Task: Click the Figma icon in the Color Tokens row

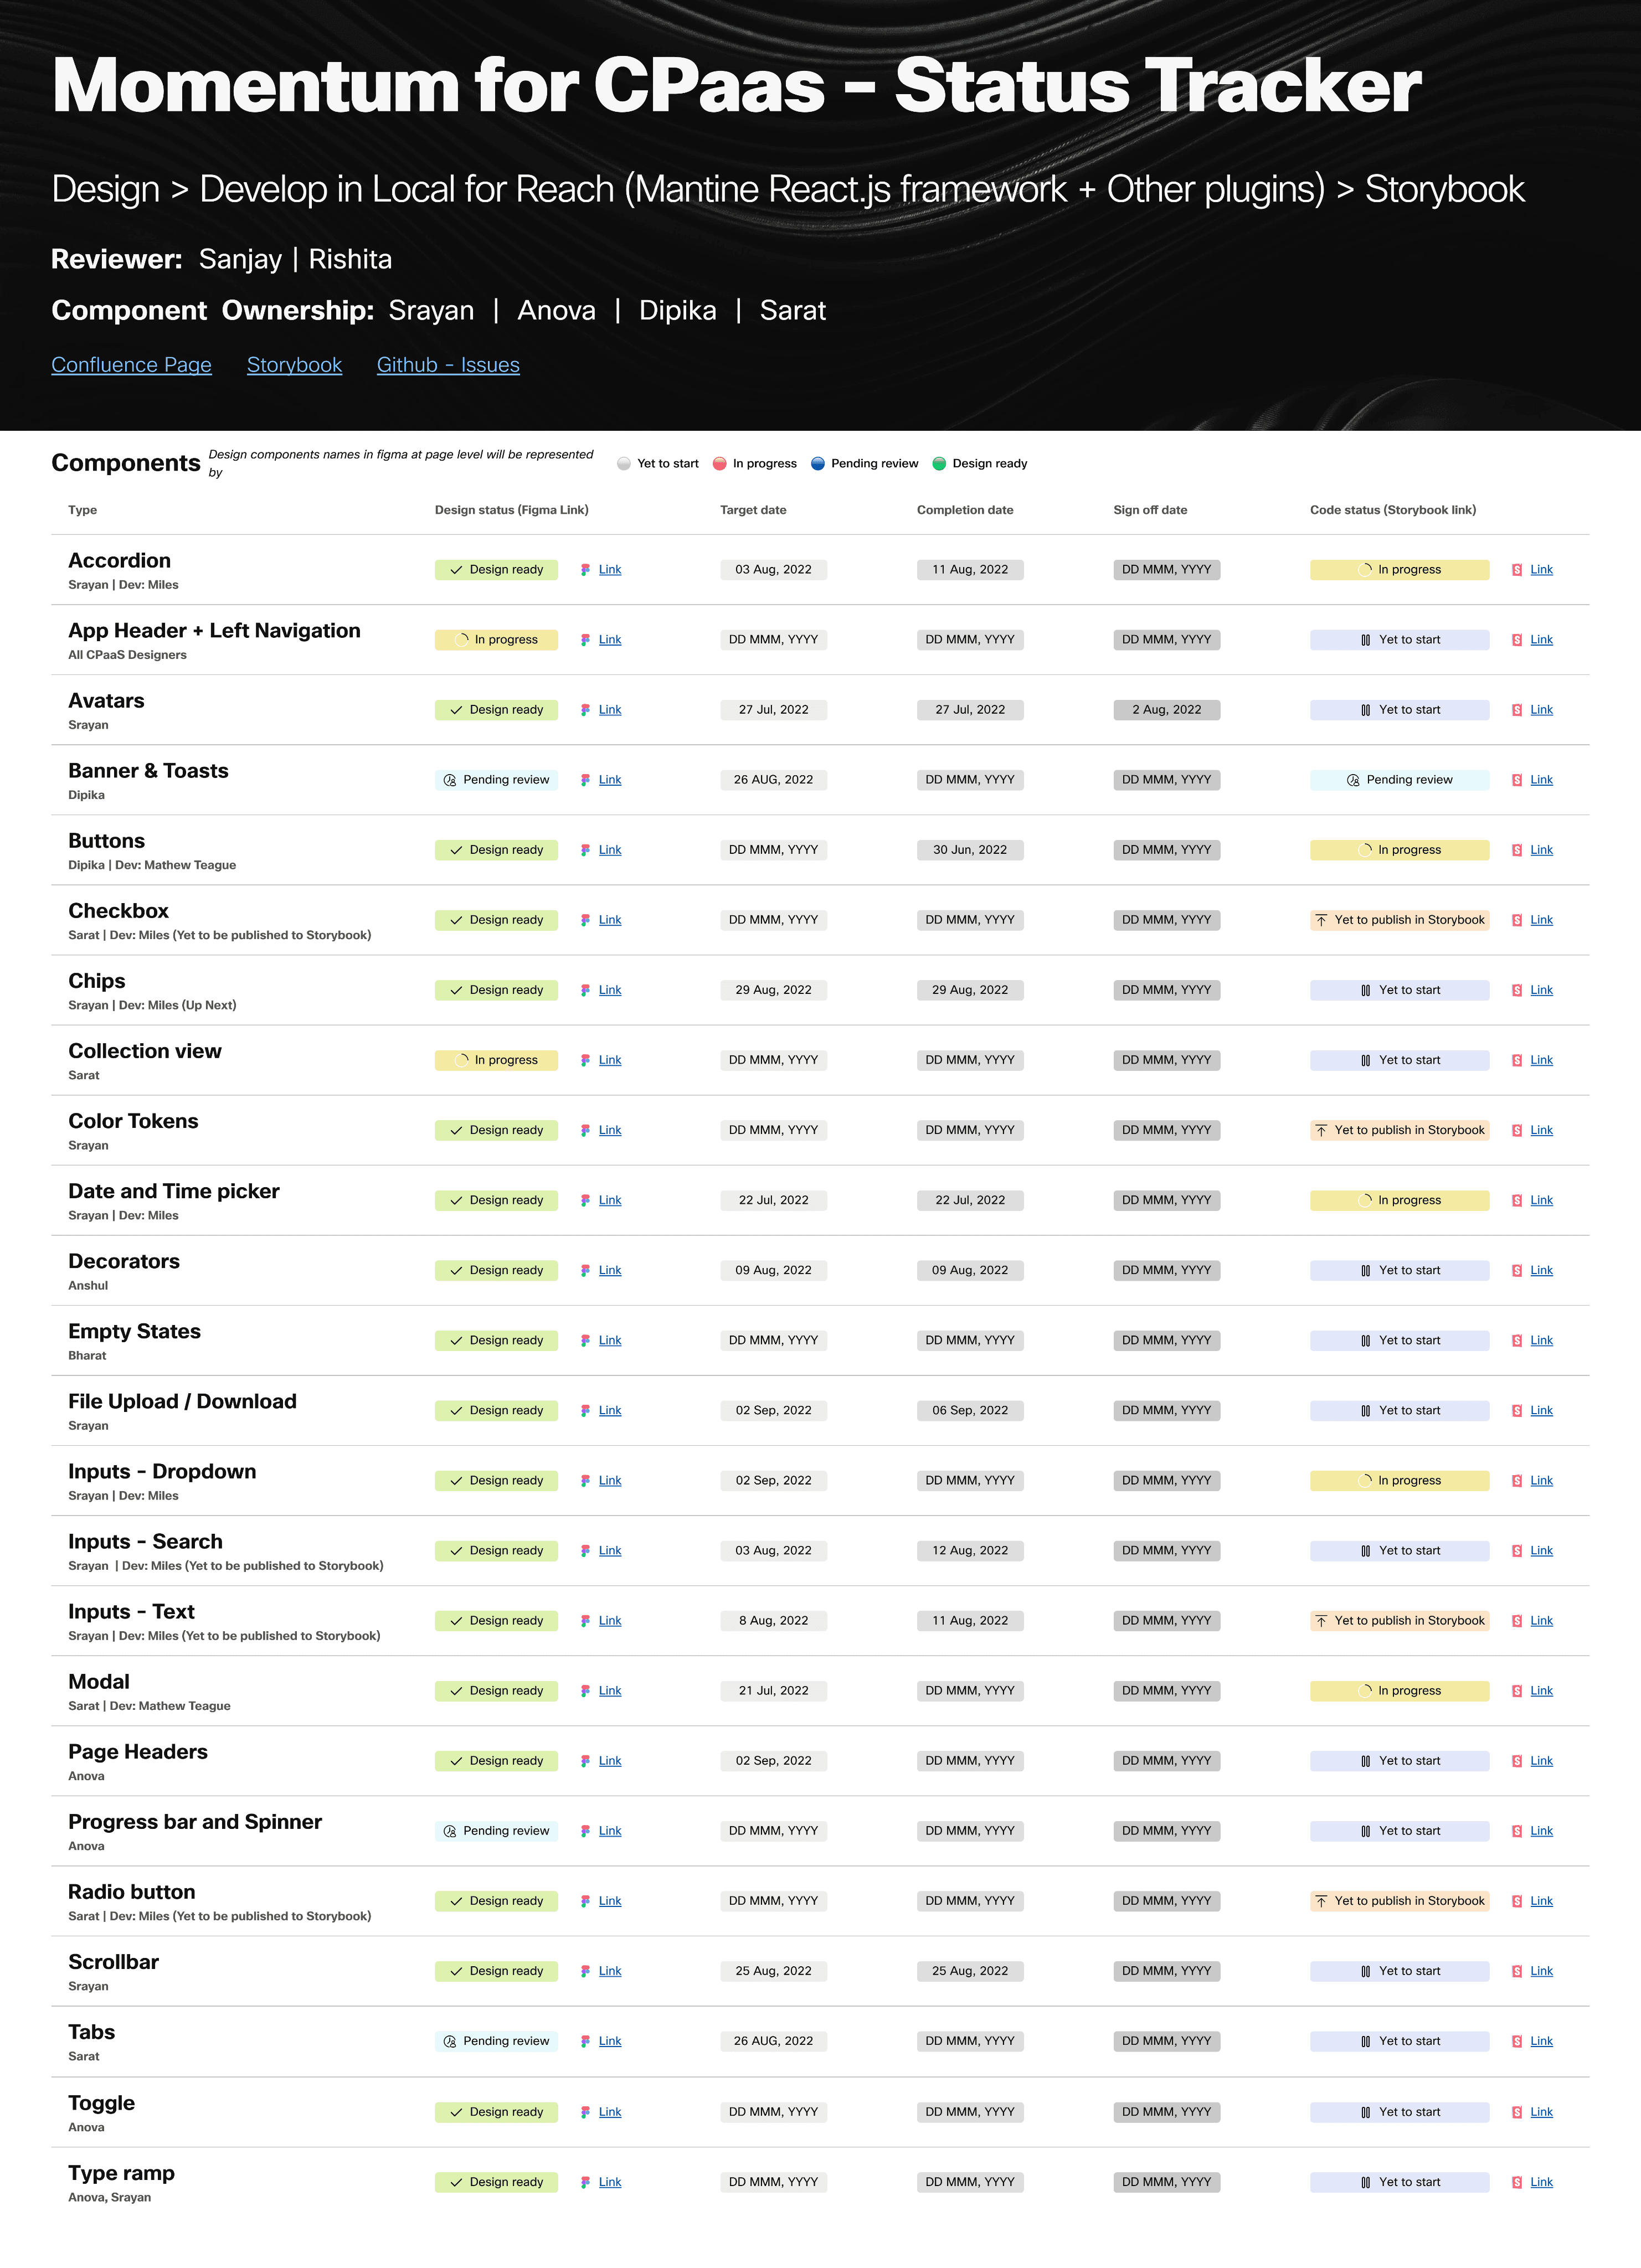Action: coord(585,1130)
